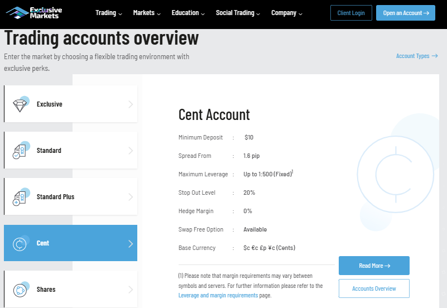447x308 pixels.
Task: Follow the Account Types link
Action: coord(417,56)
